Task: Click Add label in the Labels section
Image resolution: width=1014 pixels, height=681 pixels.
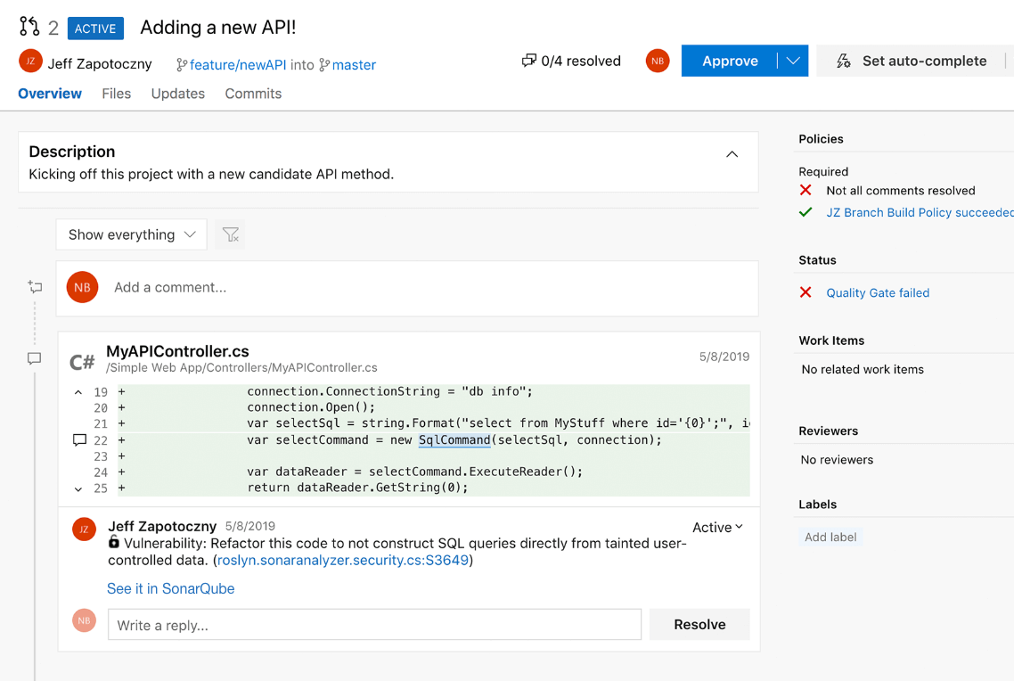Action: [830, 537]
